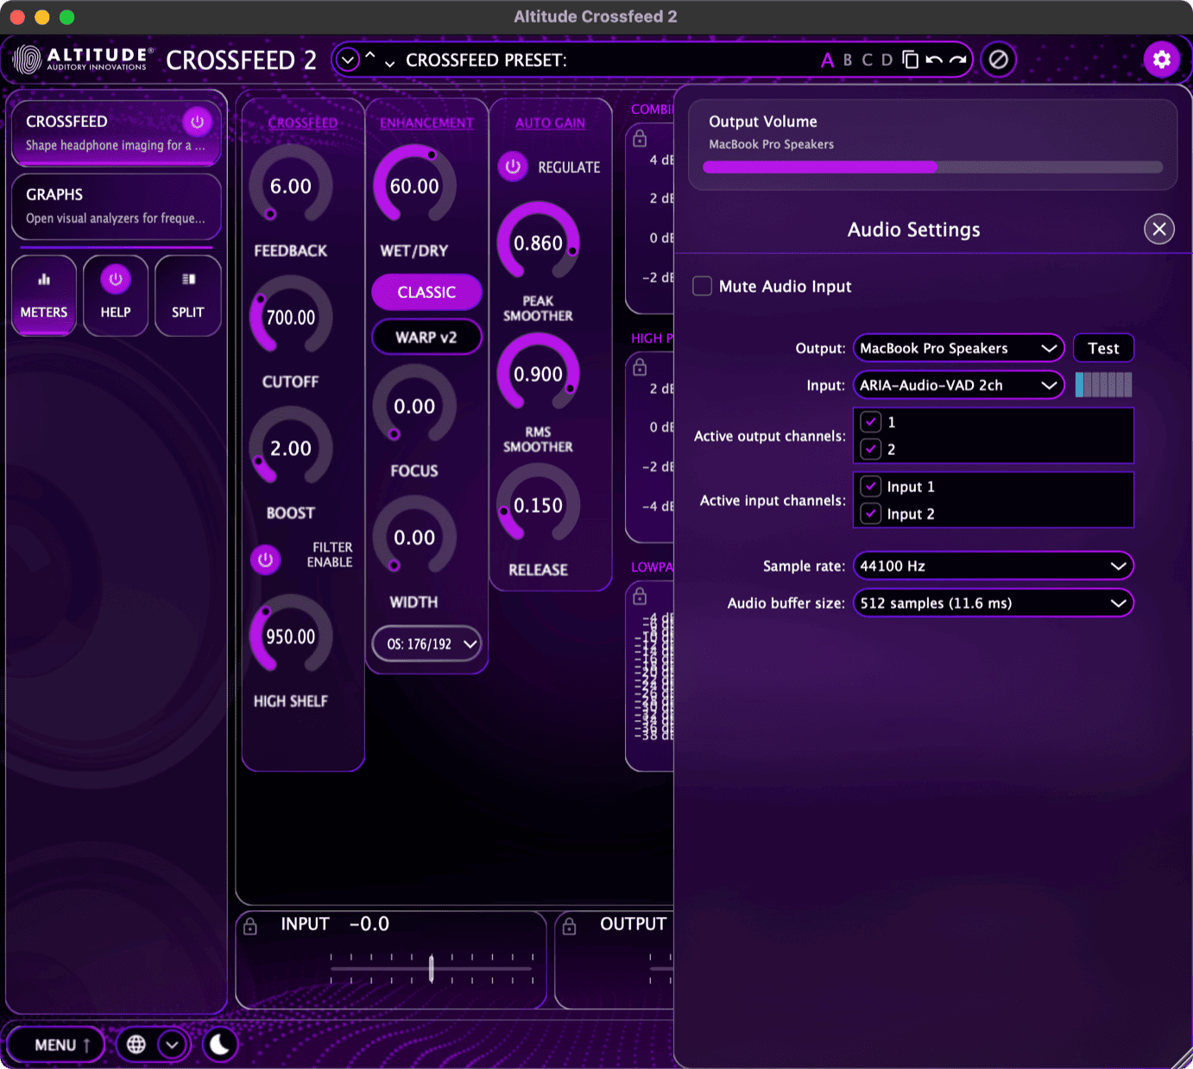
Task: Click the FEEDBACK knob showing 6.00
Action: click(291, 186)
